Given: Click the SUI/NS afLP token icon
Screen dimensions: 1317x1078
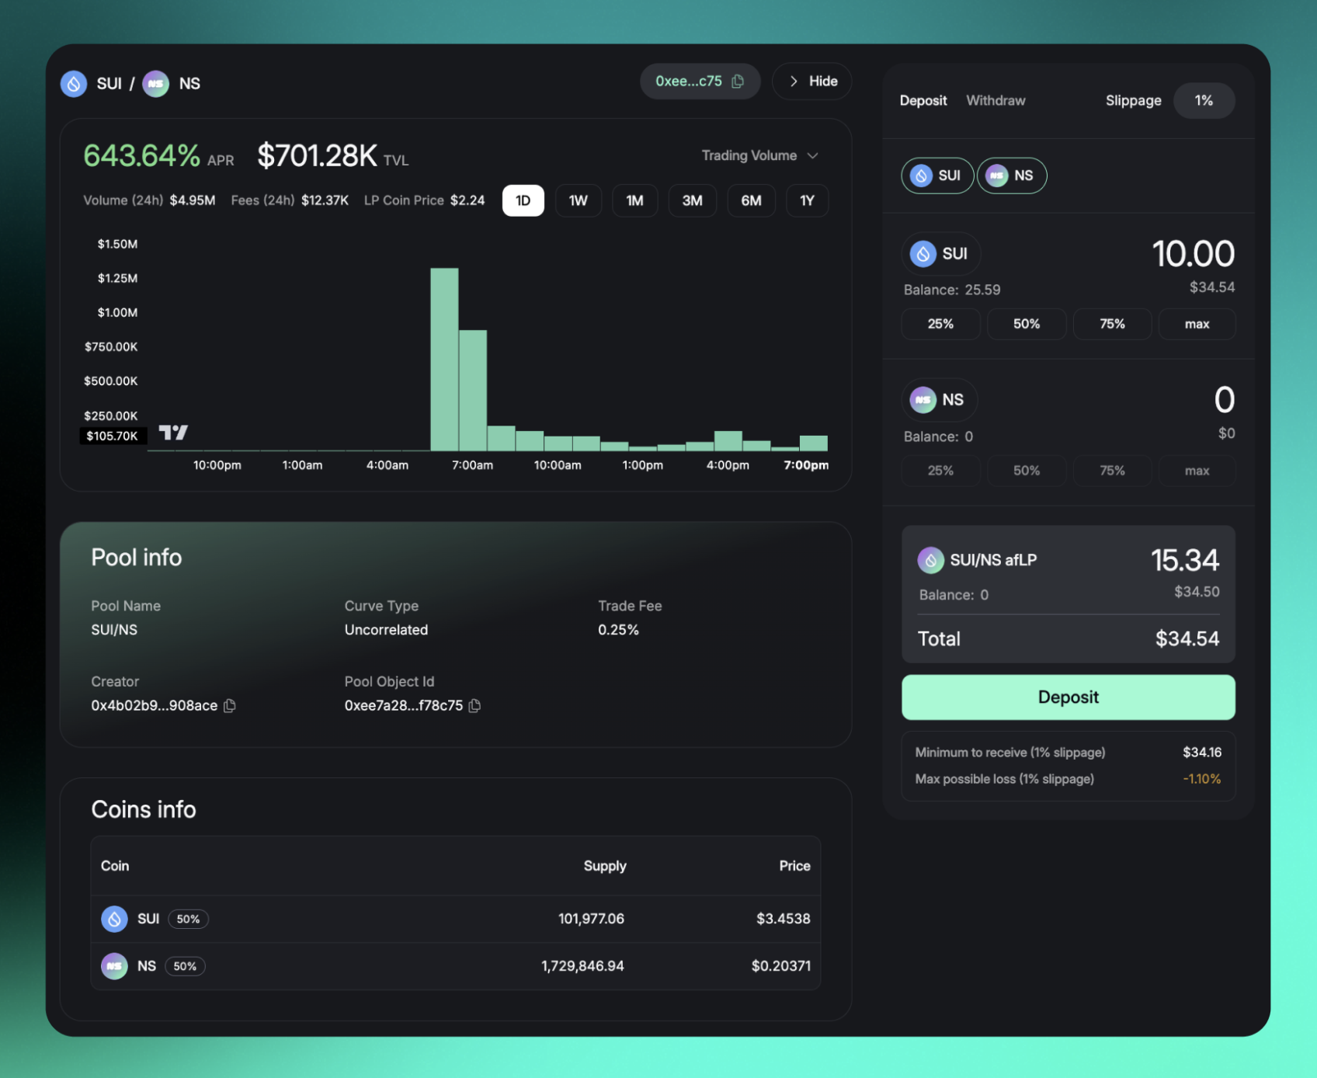Looking at the screenshot, I should click(930, 560).
